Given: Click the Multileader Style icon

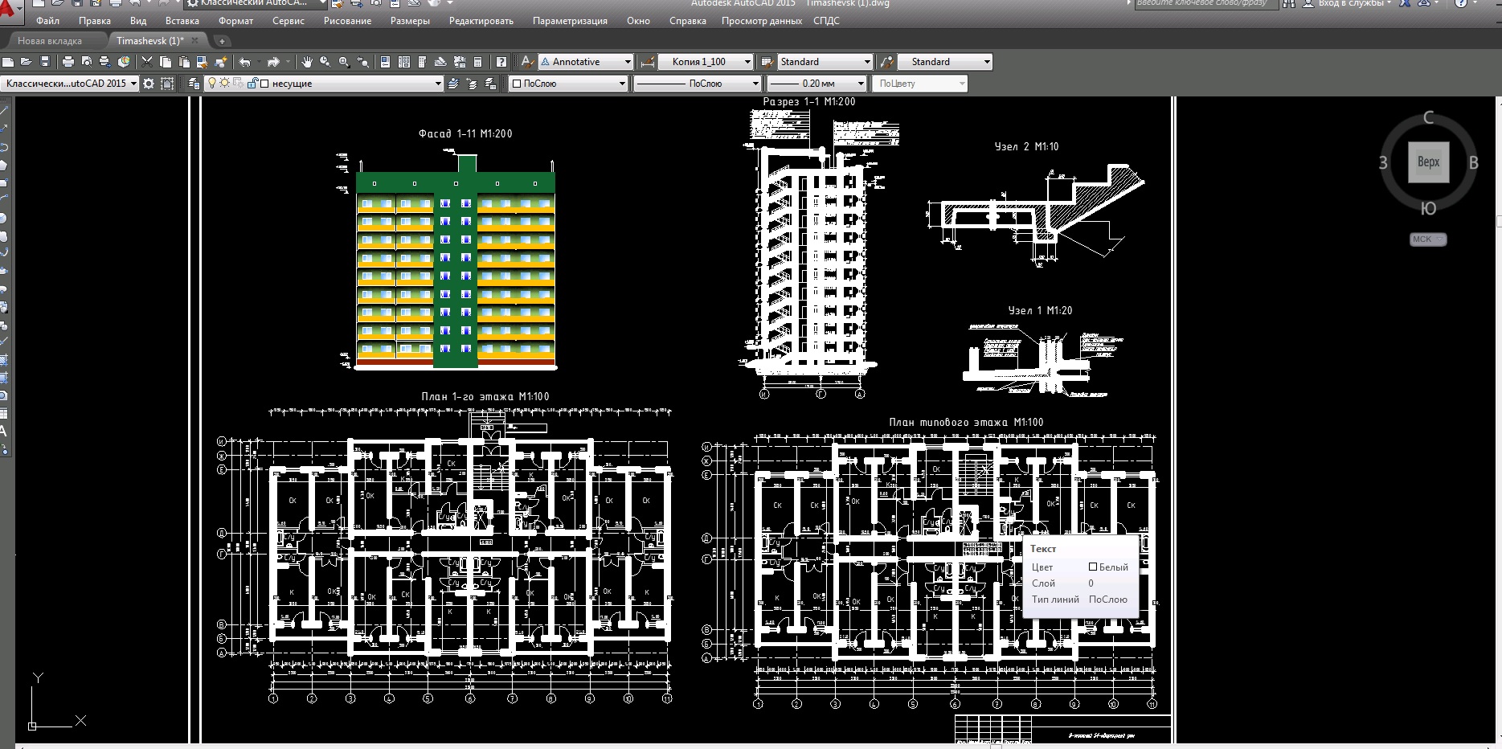Looking at the screenshot, I should 886,61.
